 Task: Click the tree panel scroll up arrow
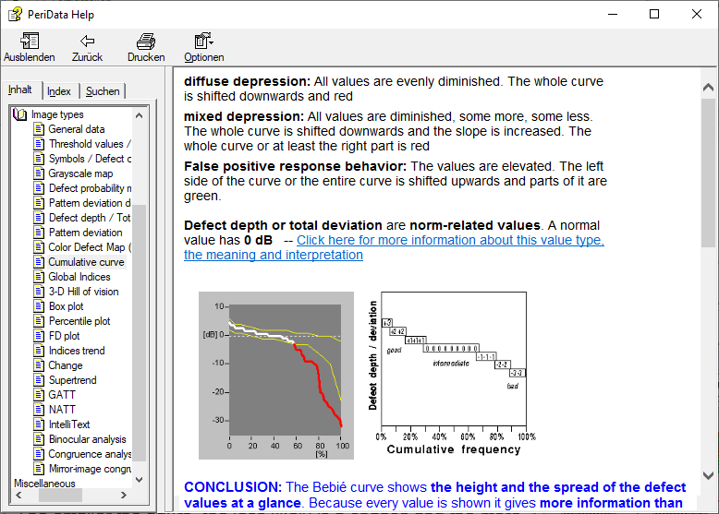point(140,115)
